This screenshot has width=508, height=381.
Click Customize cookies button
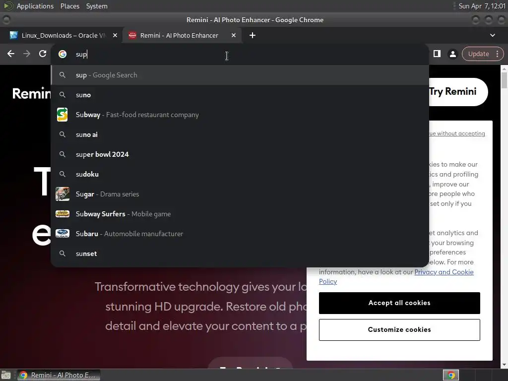click(399, 330)
